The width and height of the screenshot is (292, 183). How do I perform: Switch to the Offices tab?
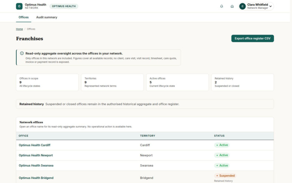(x=23, y=17)
